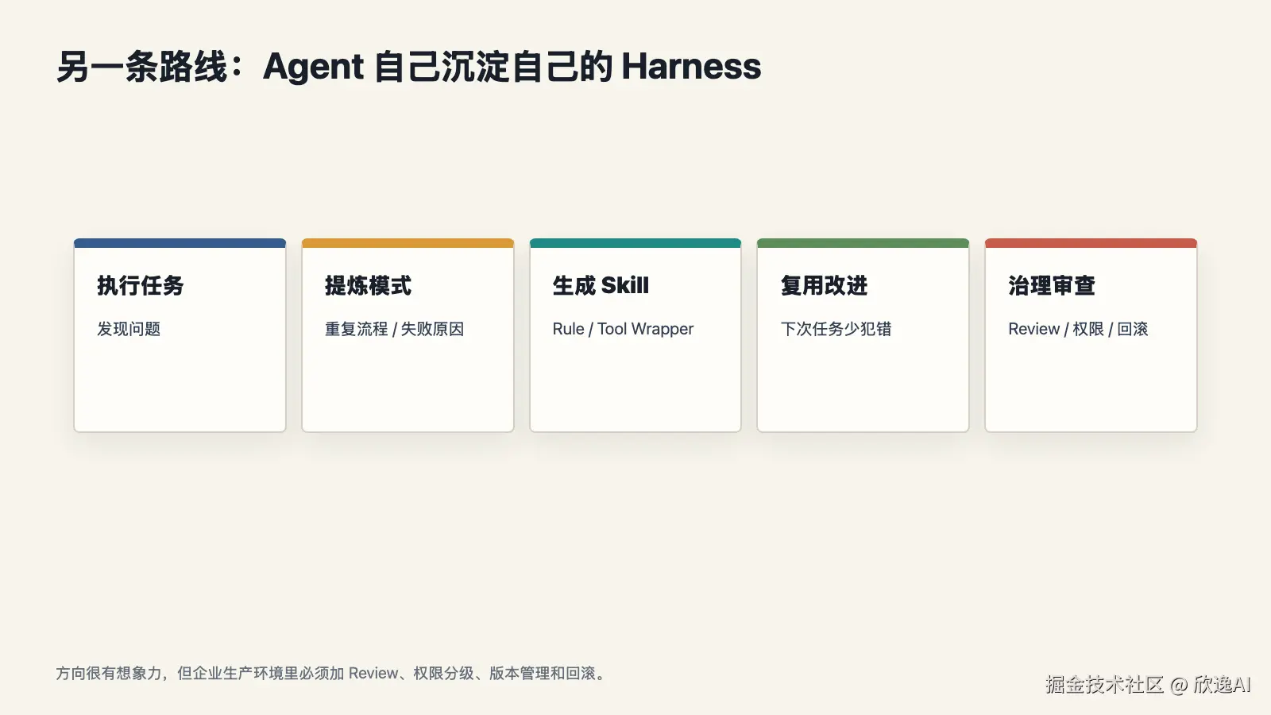The width and height of the screenshot is (1271, 715).
Task: Click the footer note starting with 方向很有想象力
Action: pos(332,674)
